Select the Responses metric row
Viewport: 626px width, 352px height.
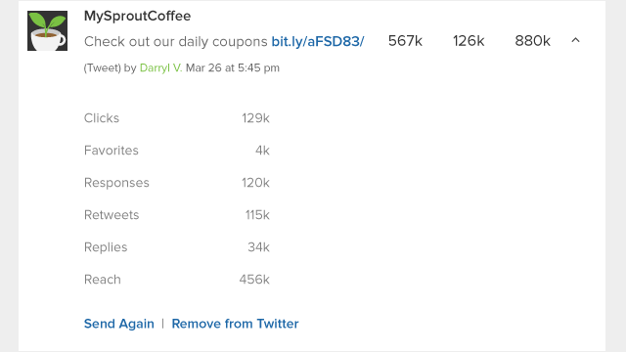177,183
